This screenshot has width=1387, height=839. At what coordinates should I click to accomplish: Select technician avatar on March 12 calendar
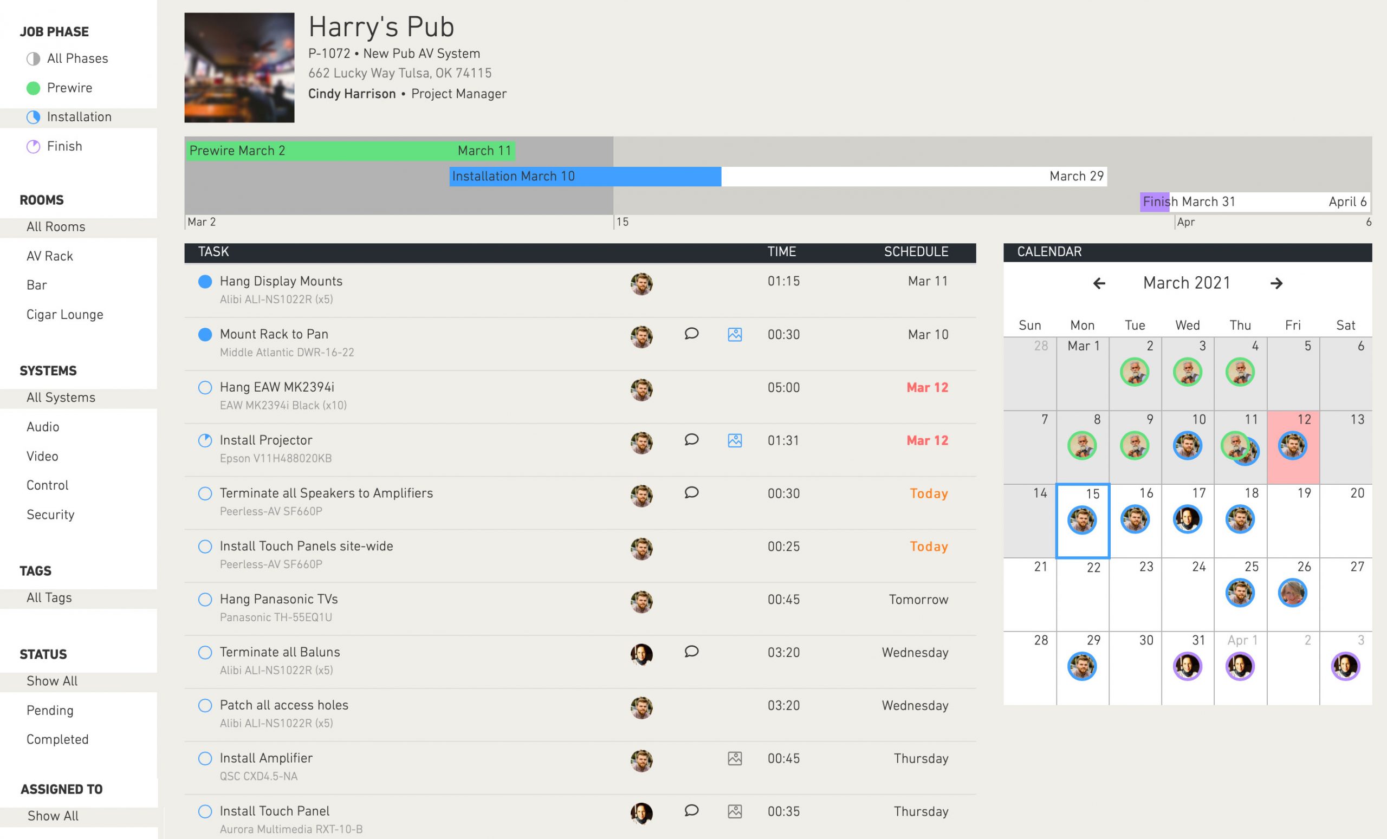(1292, 446)
